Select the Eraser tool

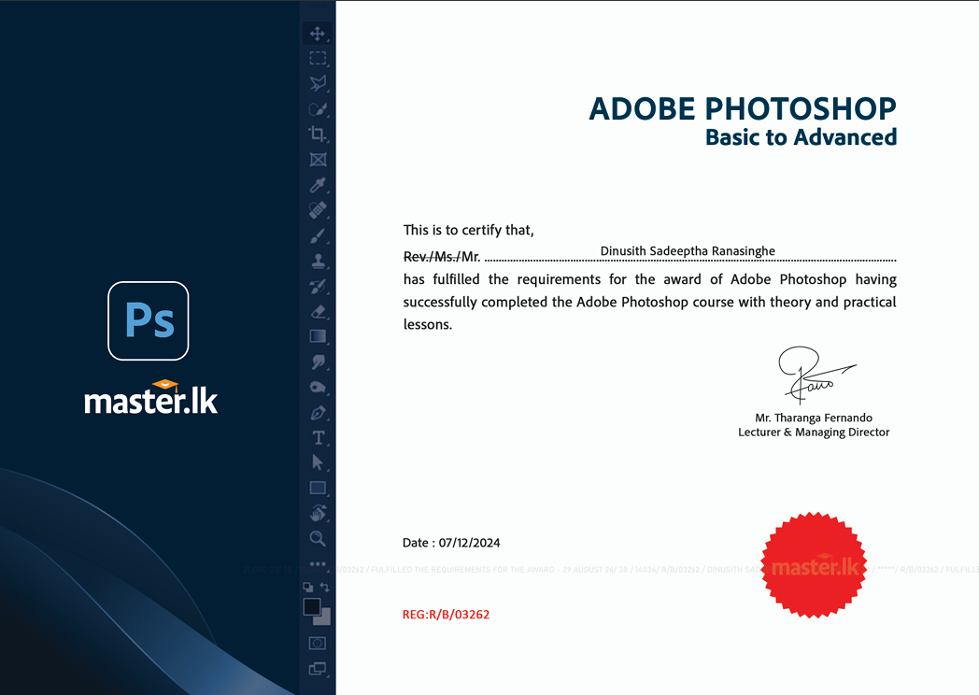(318, 311)
